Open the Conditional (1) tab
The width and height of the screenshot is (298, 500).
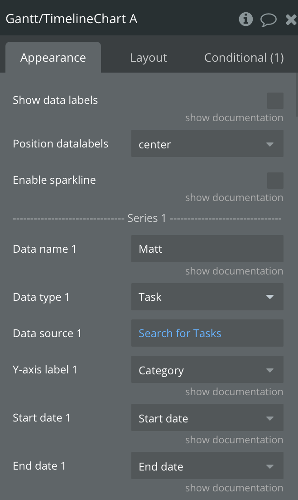point(244,58)
